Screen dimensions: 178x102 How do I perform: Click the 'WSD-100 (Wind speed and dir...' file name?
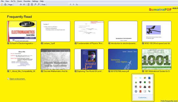(158, 43)
